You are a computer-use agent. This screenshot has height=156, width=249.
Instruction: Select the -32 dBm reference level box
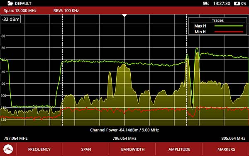(11, 19)
